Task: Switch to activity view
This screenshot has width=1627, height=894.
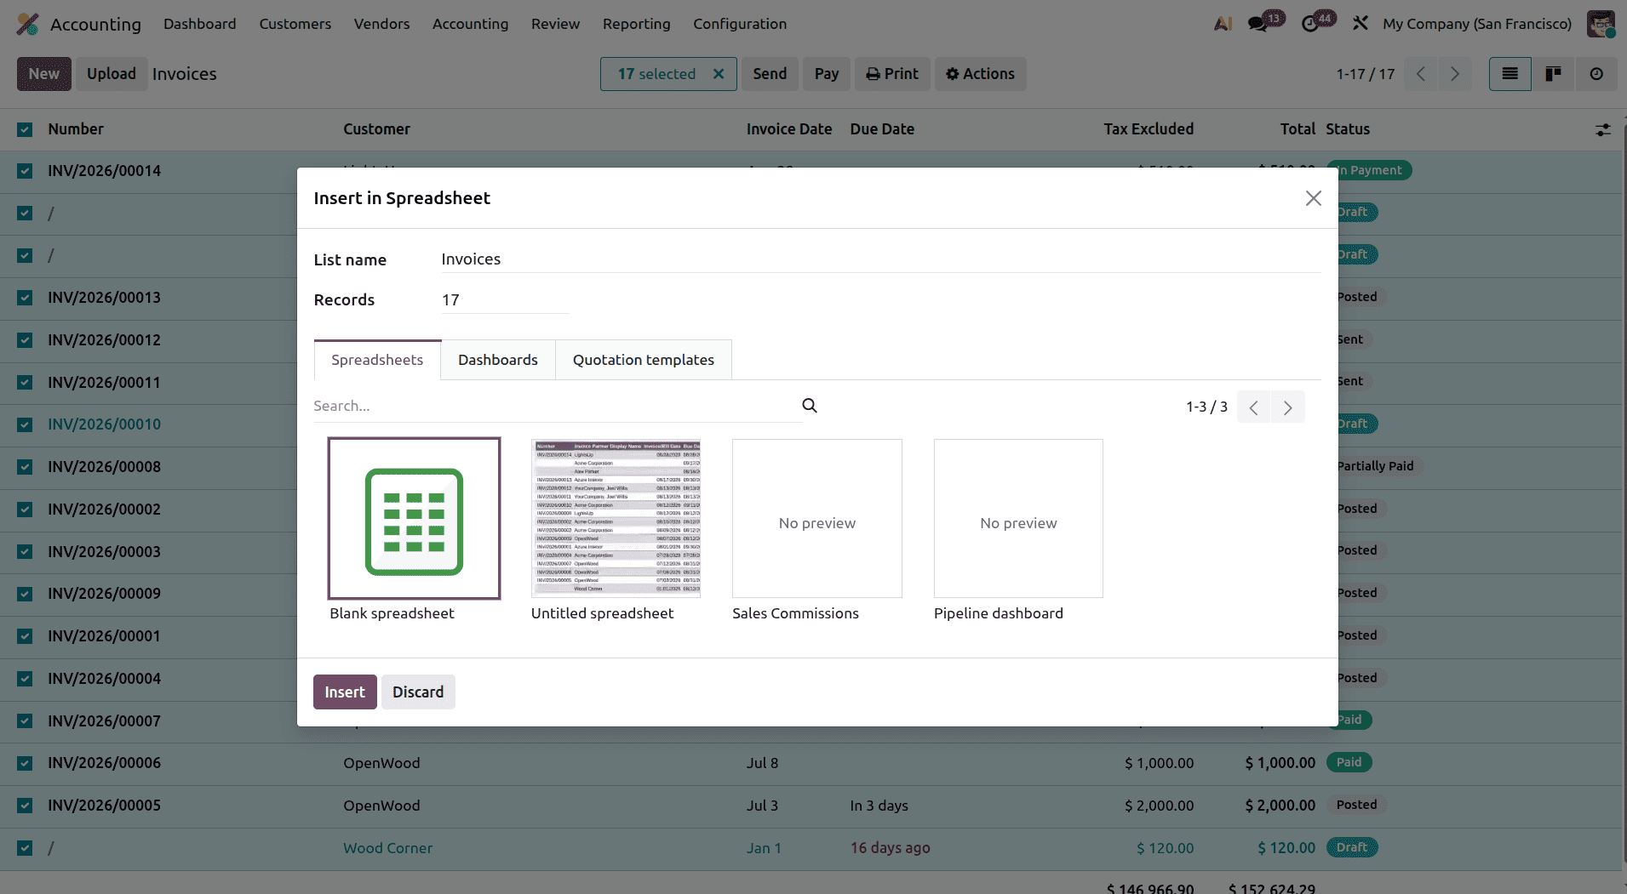Action: click(x=1596, y=74)
